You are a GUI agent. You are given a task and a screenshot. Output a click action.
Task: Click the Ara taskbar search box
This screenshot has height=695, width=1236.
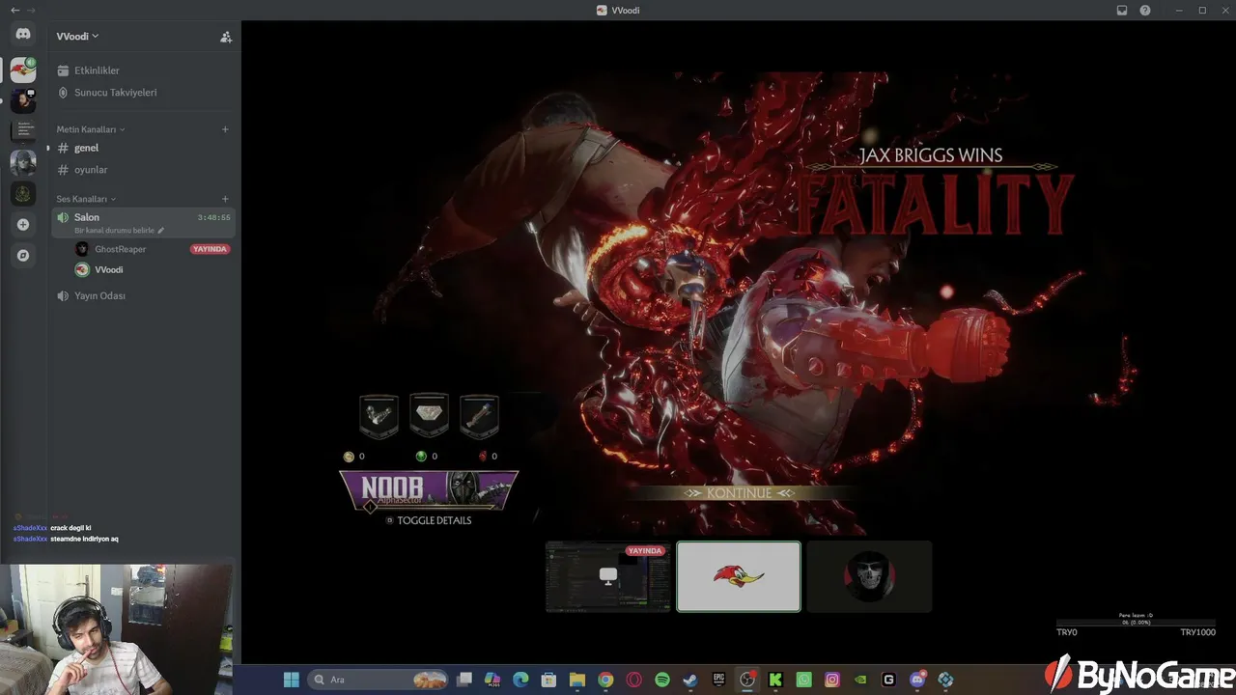coord(378,680)
